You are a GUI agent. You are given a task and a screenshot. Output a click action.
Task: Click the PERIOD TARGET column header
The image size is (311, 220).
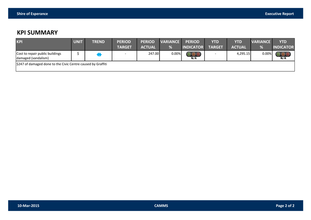tap(124, 44)
